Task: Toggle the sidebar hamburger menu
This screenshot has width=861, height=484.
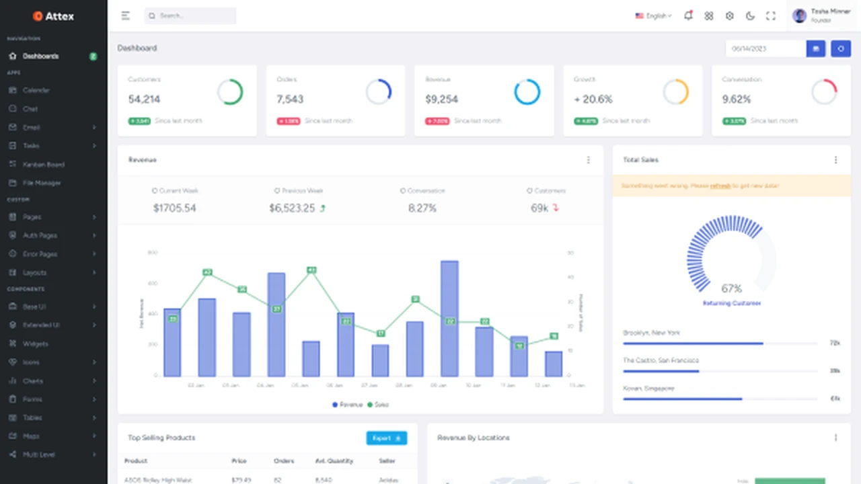Action: point(126,15)
